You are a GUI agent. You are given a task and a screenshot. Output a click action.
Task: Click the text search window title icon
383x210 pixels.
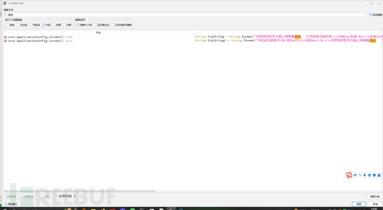pyautogui.click(x=4, y=3)
